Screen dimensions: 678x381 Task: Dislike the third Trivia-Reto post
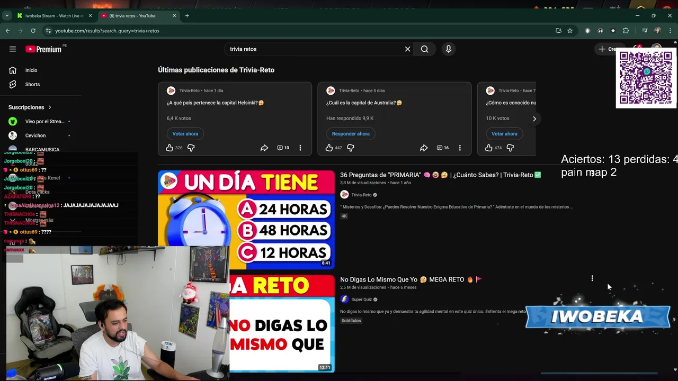pos(510,148)
